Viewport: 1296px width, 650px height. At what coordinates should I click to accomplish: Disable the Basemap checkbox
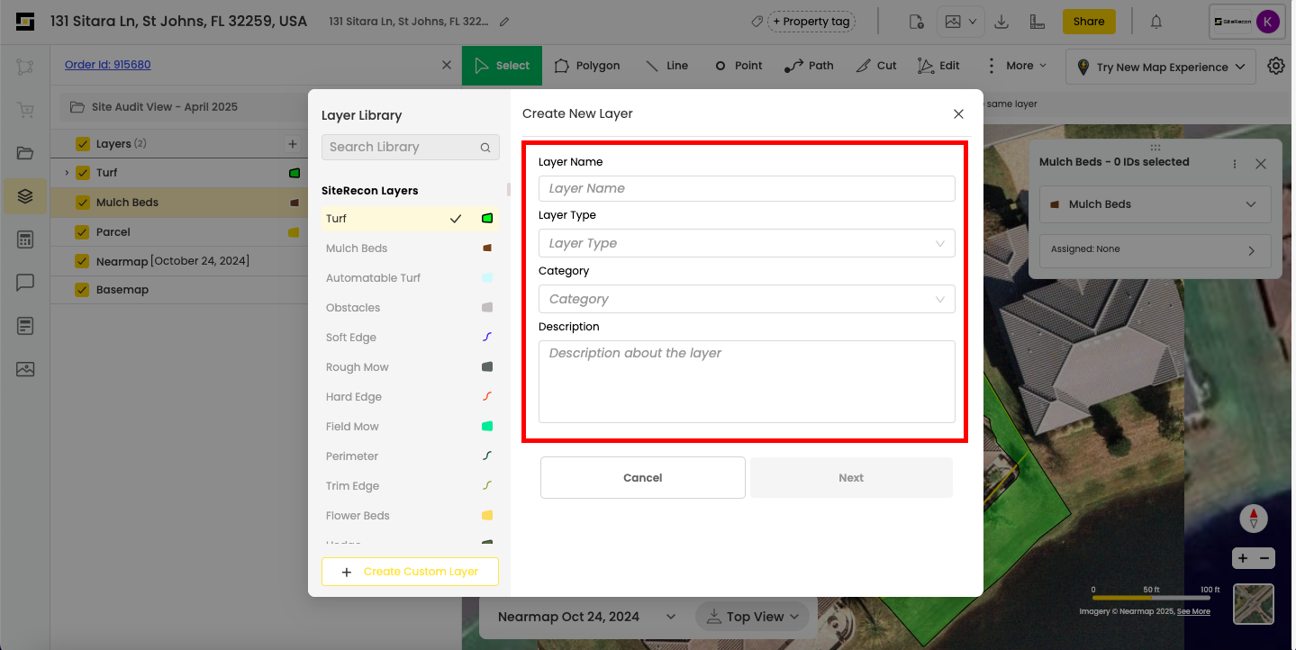coord(83,290)
